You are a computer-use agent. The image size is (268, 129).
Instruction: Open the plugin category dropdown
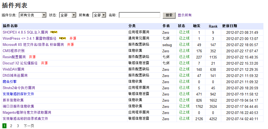coord(33,15)
